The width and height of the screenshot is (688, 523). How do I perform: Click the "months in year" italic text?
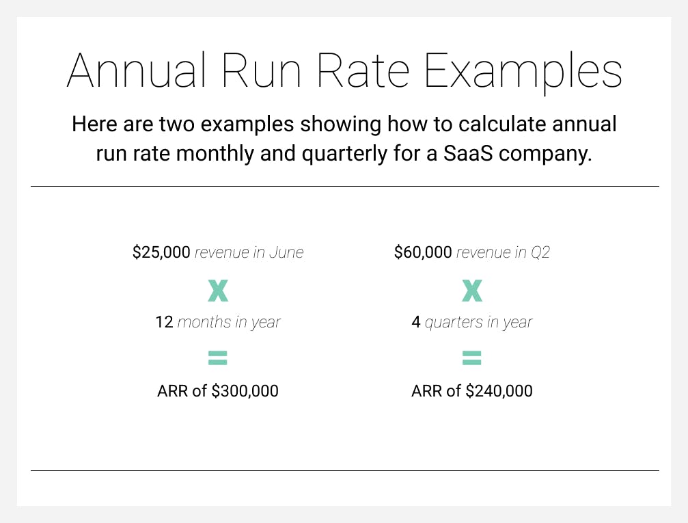(x=229, y=321)
